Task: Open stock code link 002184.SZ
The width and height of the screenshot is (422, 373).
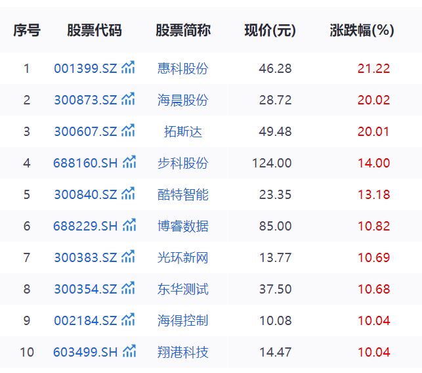Action: click(x=85, y=320)
